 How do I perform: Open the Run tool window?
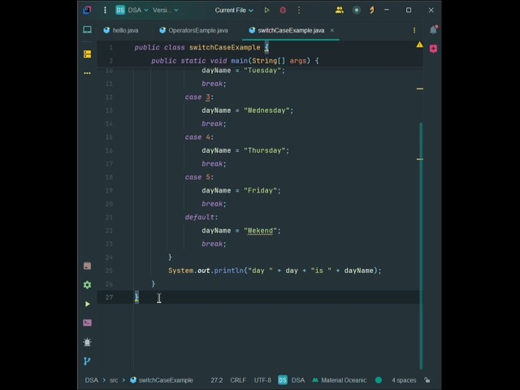point(87,304)
